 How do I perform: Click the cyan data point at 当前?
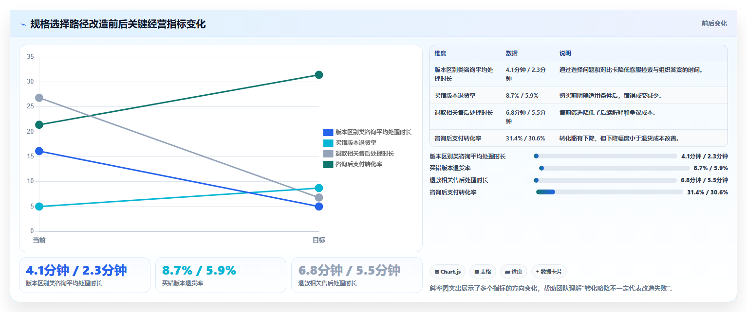tap(39, 207)
